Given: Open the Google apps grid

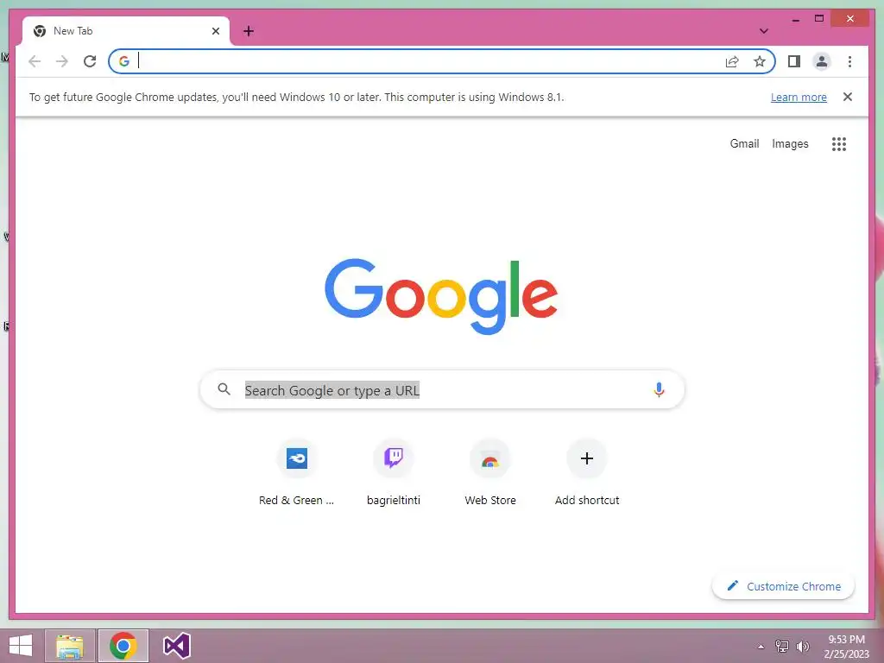Looking at the screenshot, I should 839,144.
